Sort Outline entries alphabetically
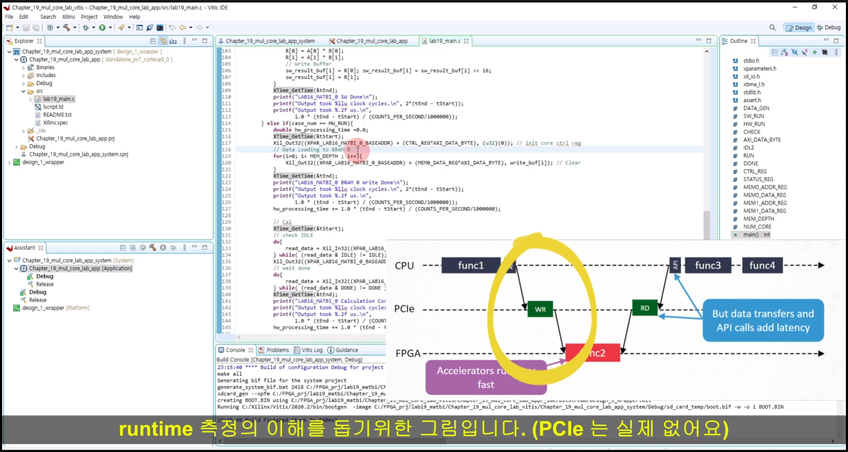The height and width of the screenshot is (452, 848). (x=785, y=52)
